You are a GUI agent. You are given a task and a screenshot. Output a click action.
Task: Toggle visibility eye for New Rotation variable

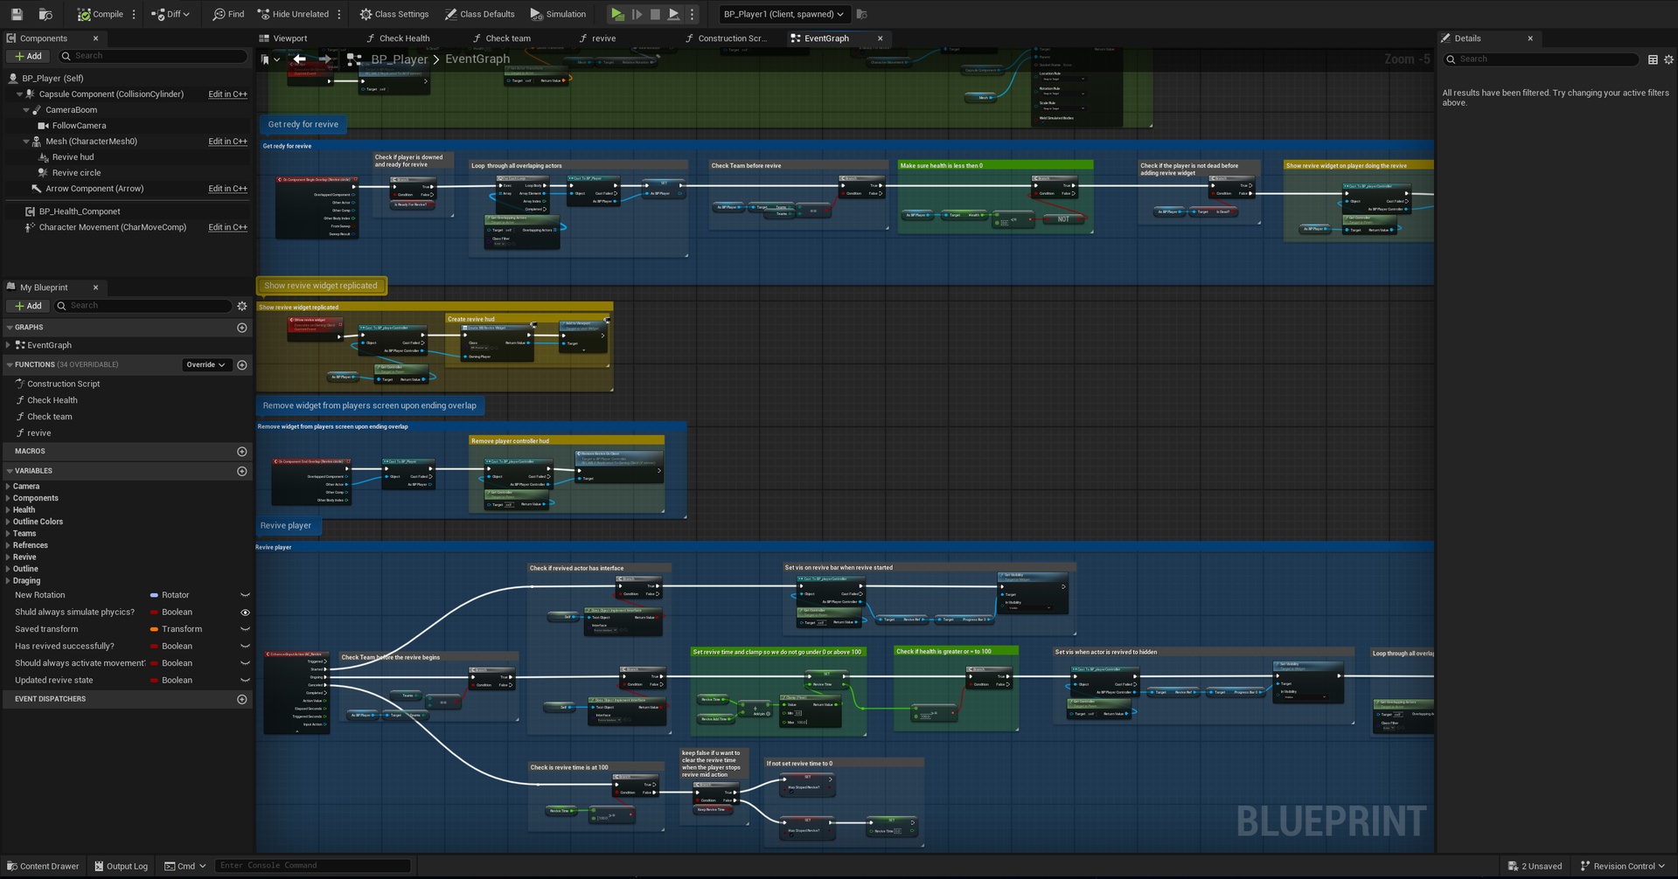point(245,595)
